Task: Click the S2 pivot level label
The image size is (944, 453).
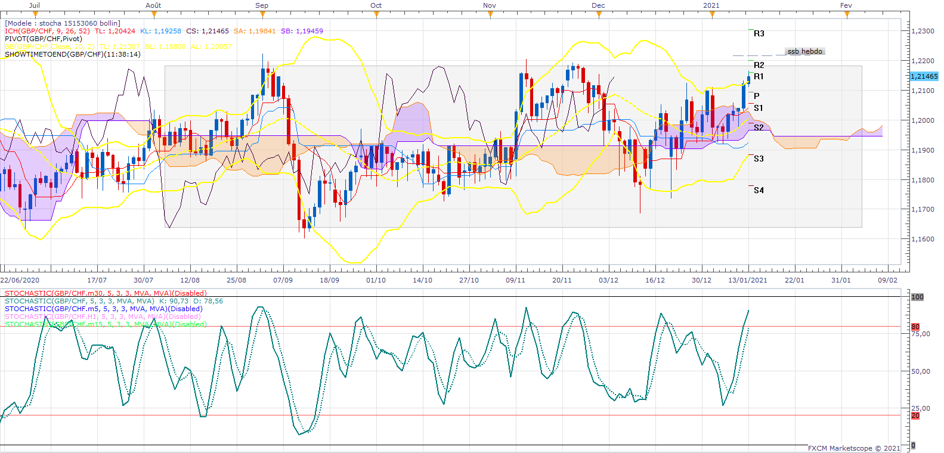Action: [759, 128]
